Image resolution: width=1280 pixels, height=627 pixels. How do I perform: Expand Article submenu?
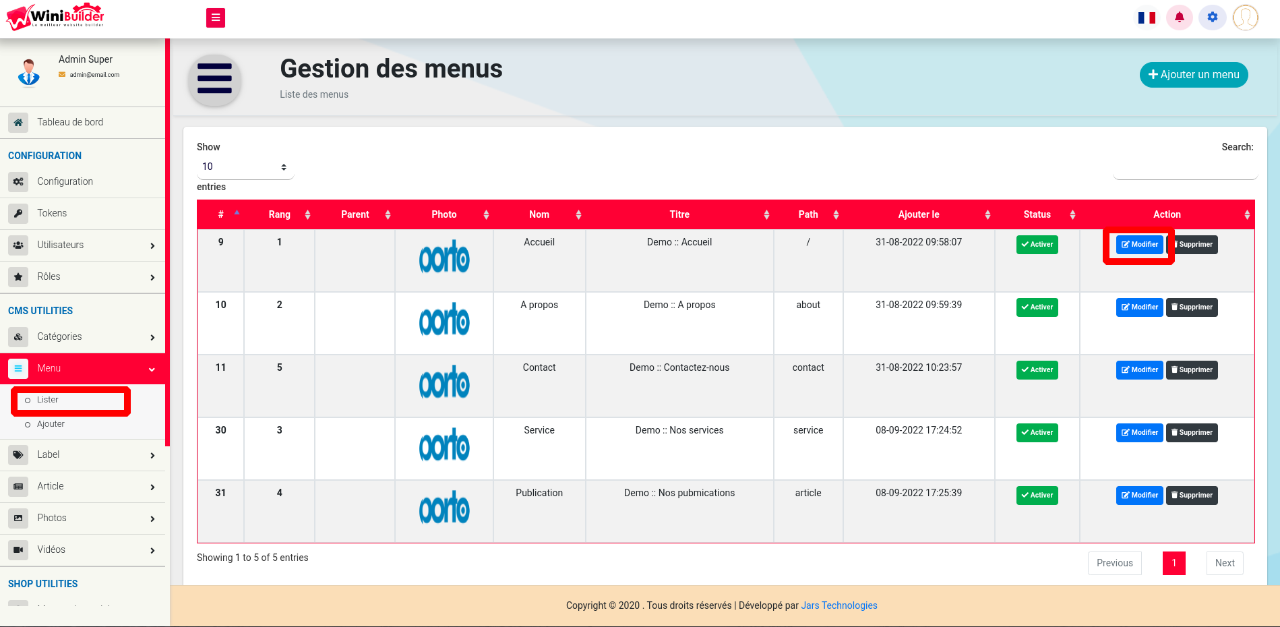153,487
